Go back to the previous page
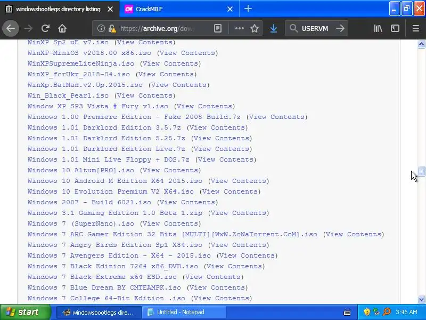 tap(11, 28)
